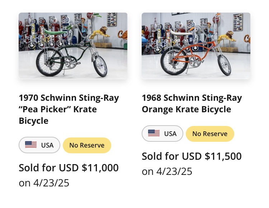Open the green Pea Picker bicycle photo
269x208 pixels.
pos(73,46)
